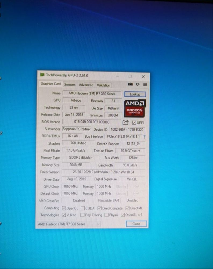The image size is (213, 269).
Task: Click the Close button
Action: point(136,224)
